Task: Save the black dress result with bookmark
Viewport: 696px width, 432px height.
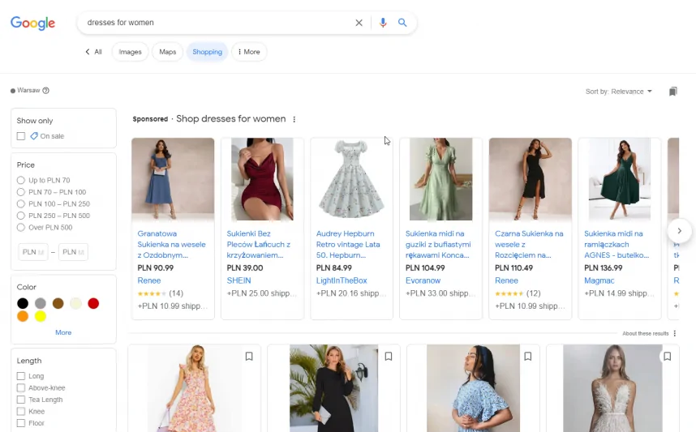Action: point(389,357)
